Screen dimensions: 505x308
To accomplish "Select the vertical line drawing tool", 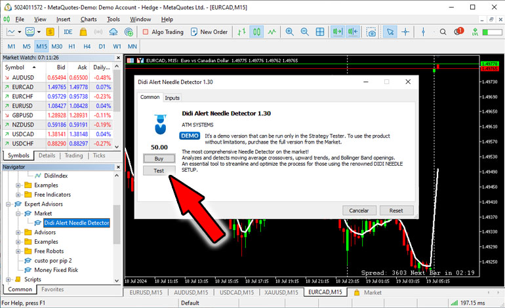I will coord(423,32).
